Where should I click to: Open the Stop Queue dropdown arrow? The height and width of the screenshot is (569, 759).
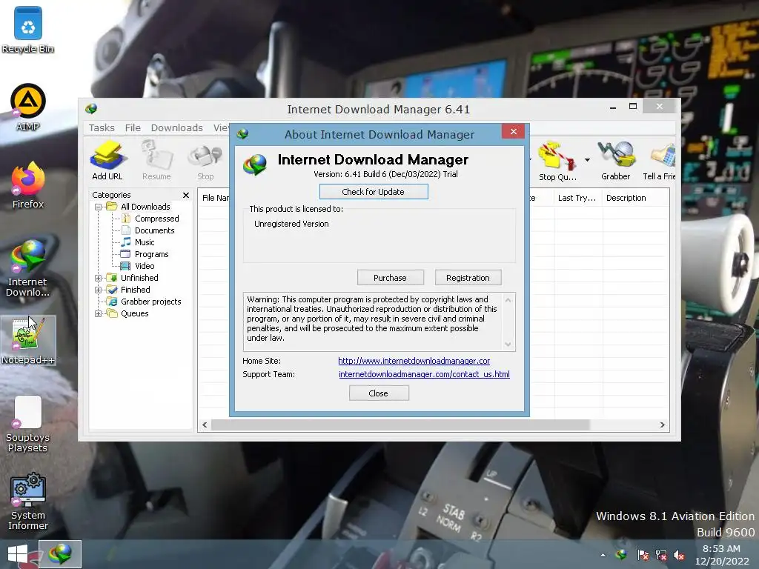[x=587, y=160]
